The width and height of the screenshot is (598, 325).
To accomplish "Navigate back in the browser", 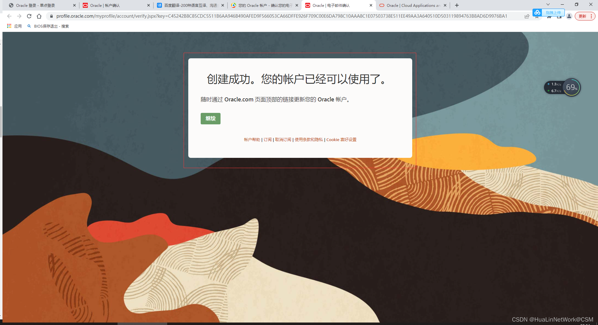I will [x=9, y=16].
